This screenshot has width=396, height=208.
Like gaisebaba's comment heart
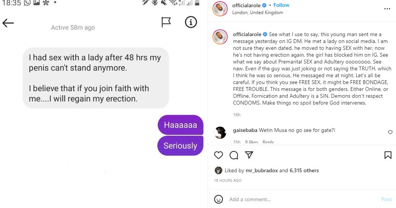tap(390, 132)
